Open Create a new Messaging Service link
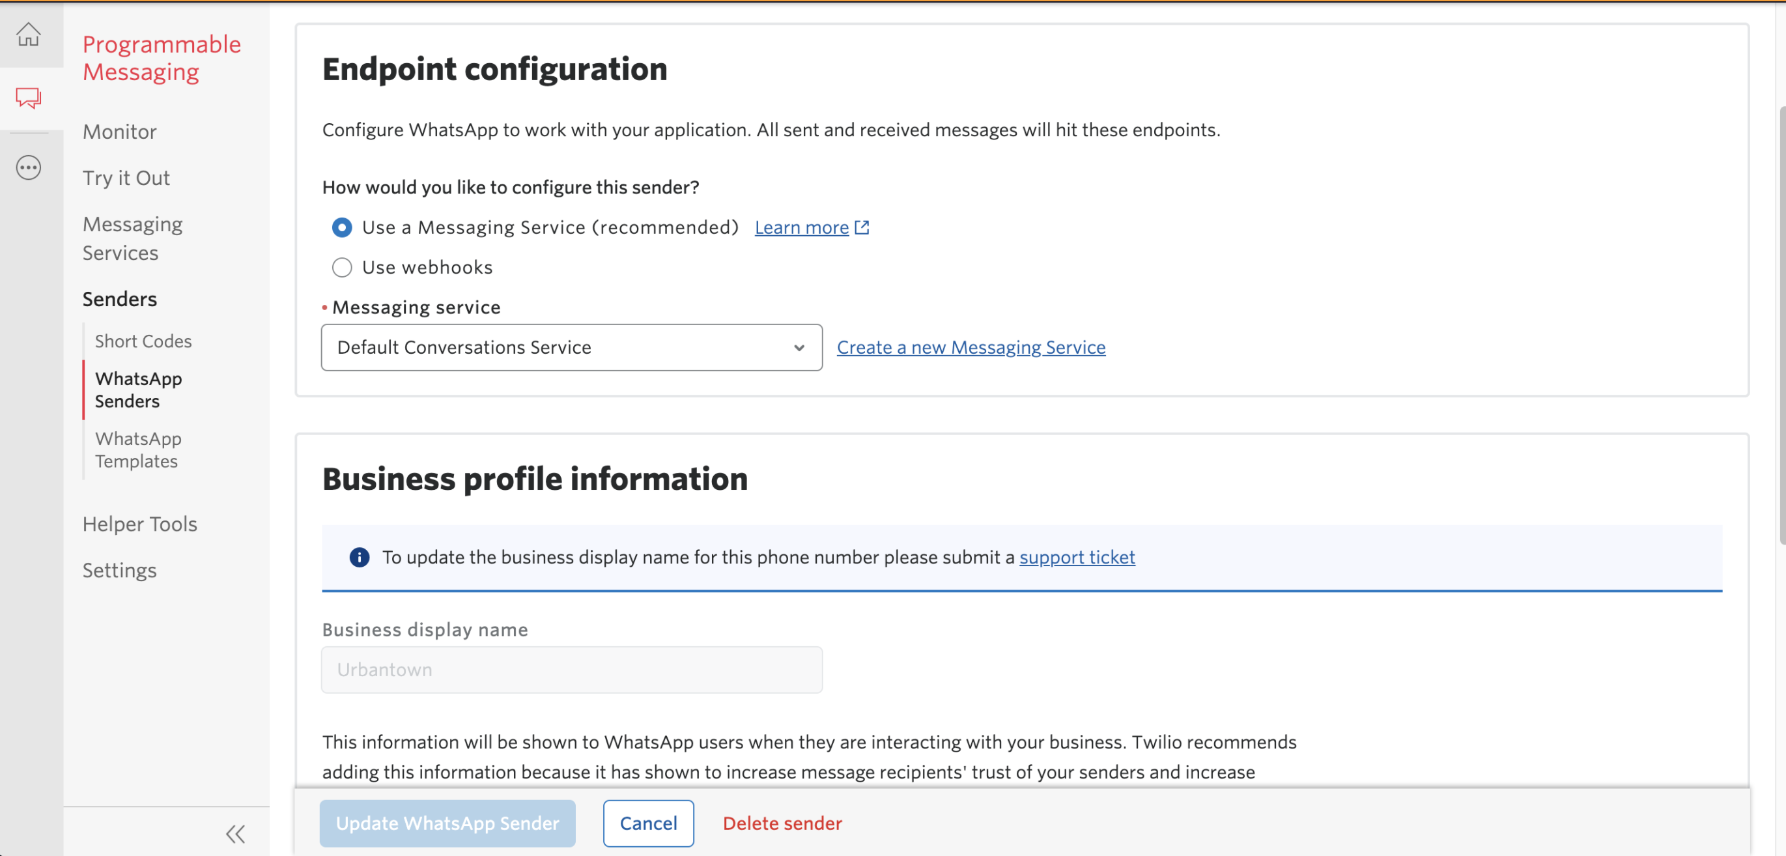Image resolution: width=1786 pixels, height=856 pixels. [x=970, y=347]
